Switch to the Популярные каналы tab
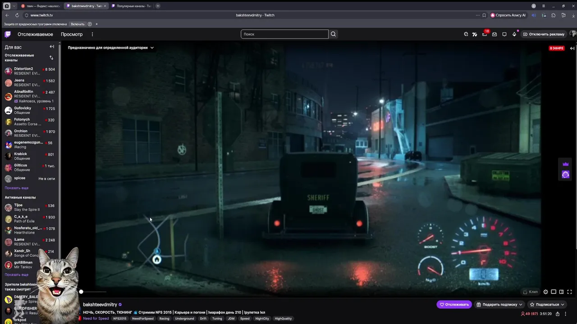The width and height of the screenshot is (577, 324). [x=131, y=6]
